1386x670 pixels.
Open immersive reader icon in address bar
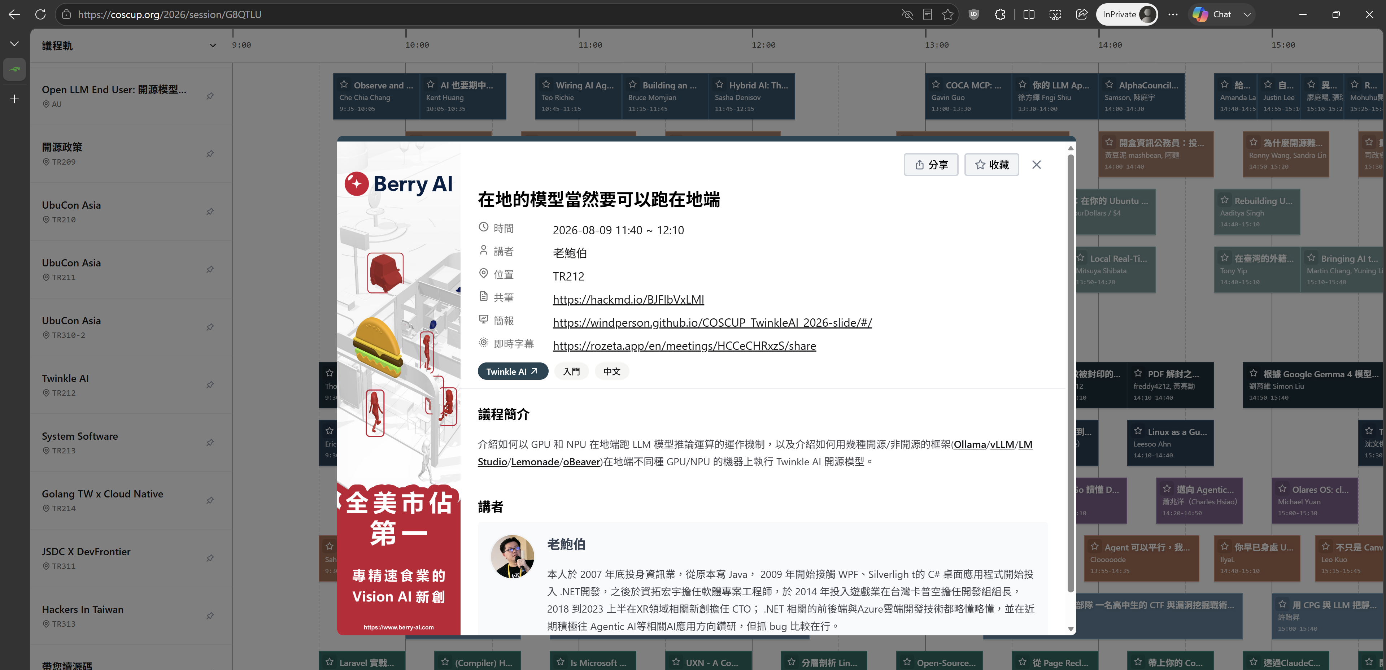point(928,14)
